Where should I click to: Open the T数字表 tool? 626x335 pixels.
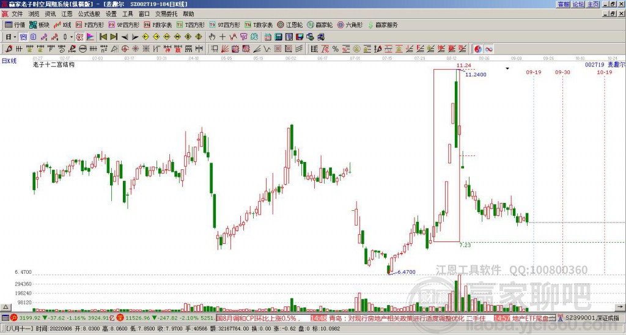click(x=259, y=24)
